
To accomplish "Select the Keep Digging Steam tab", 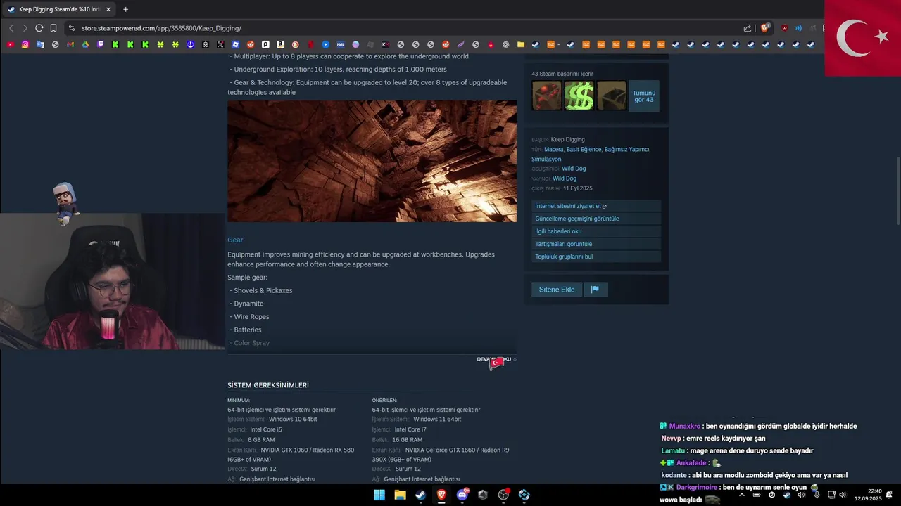I will point(59,9).
